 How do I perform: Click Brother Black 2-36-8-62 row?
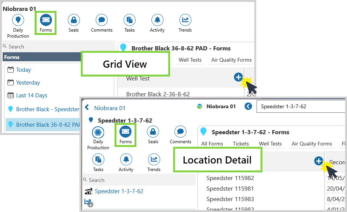(x=158, y=94)
